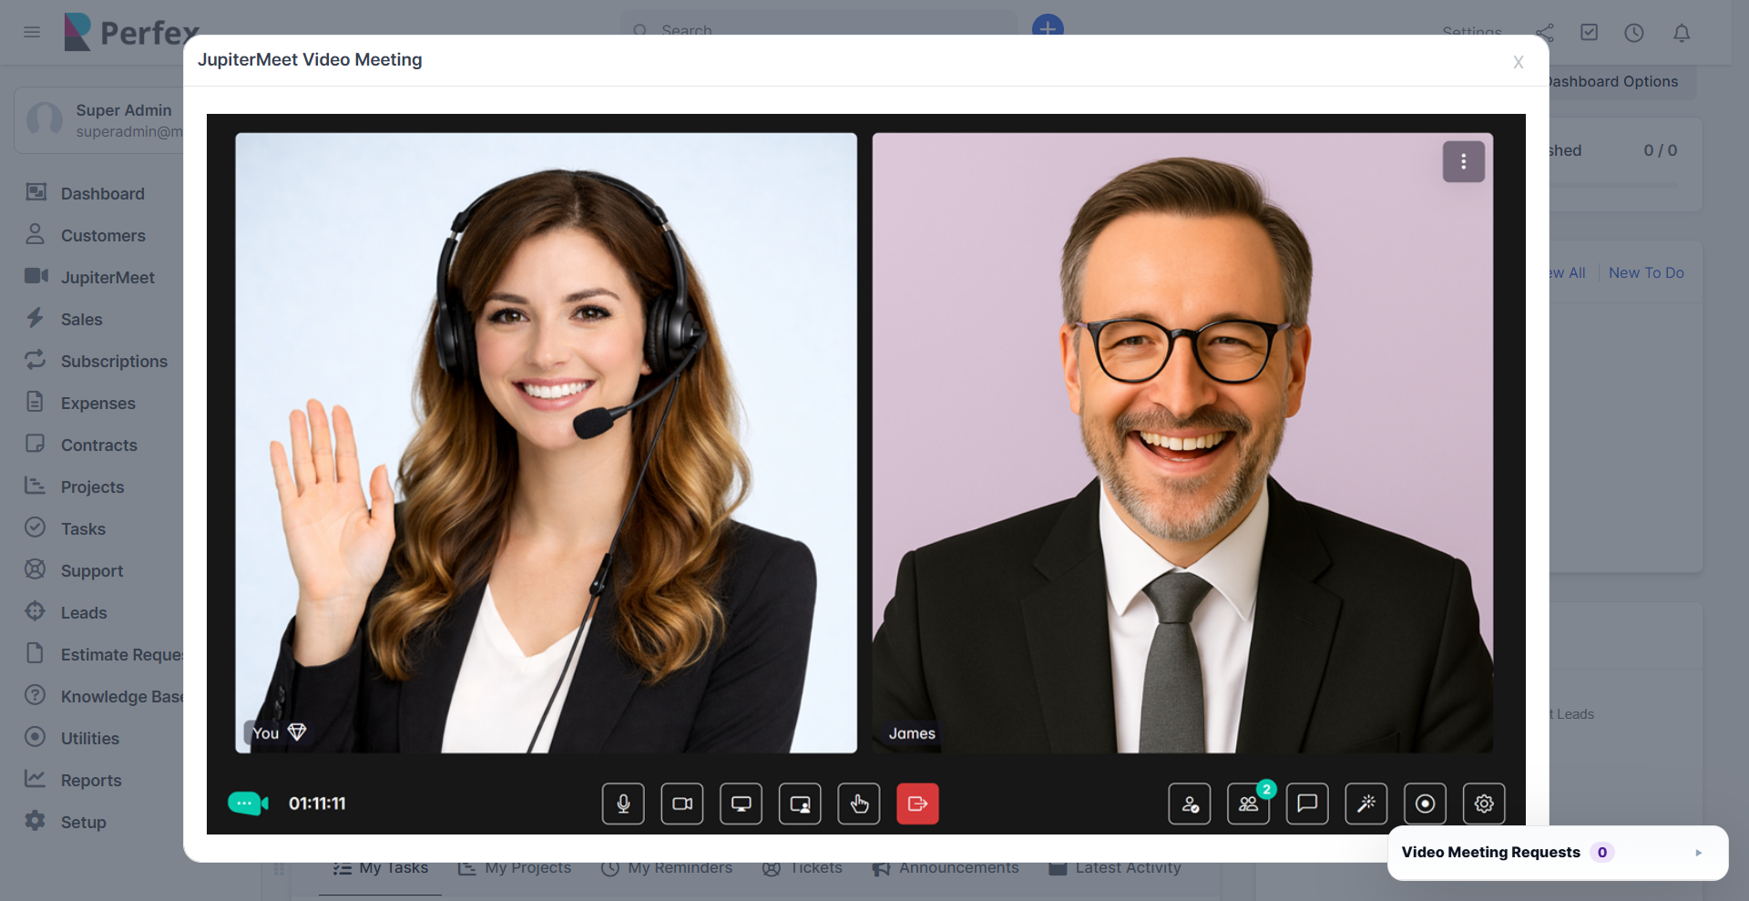The height and width of the screenshot is (901, 1749).
Task: Open meeting settings gear icon
Action: [1484, 804]
